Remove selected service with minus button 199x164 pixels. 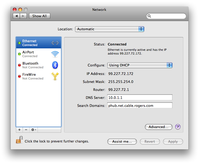[x=26, y=130]
